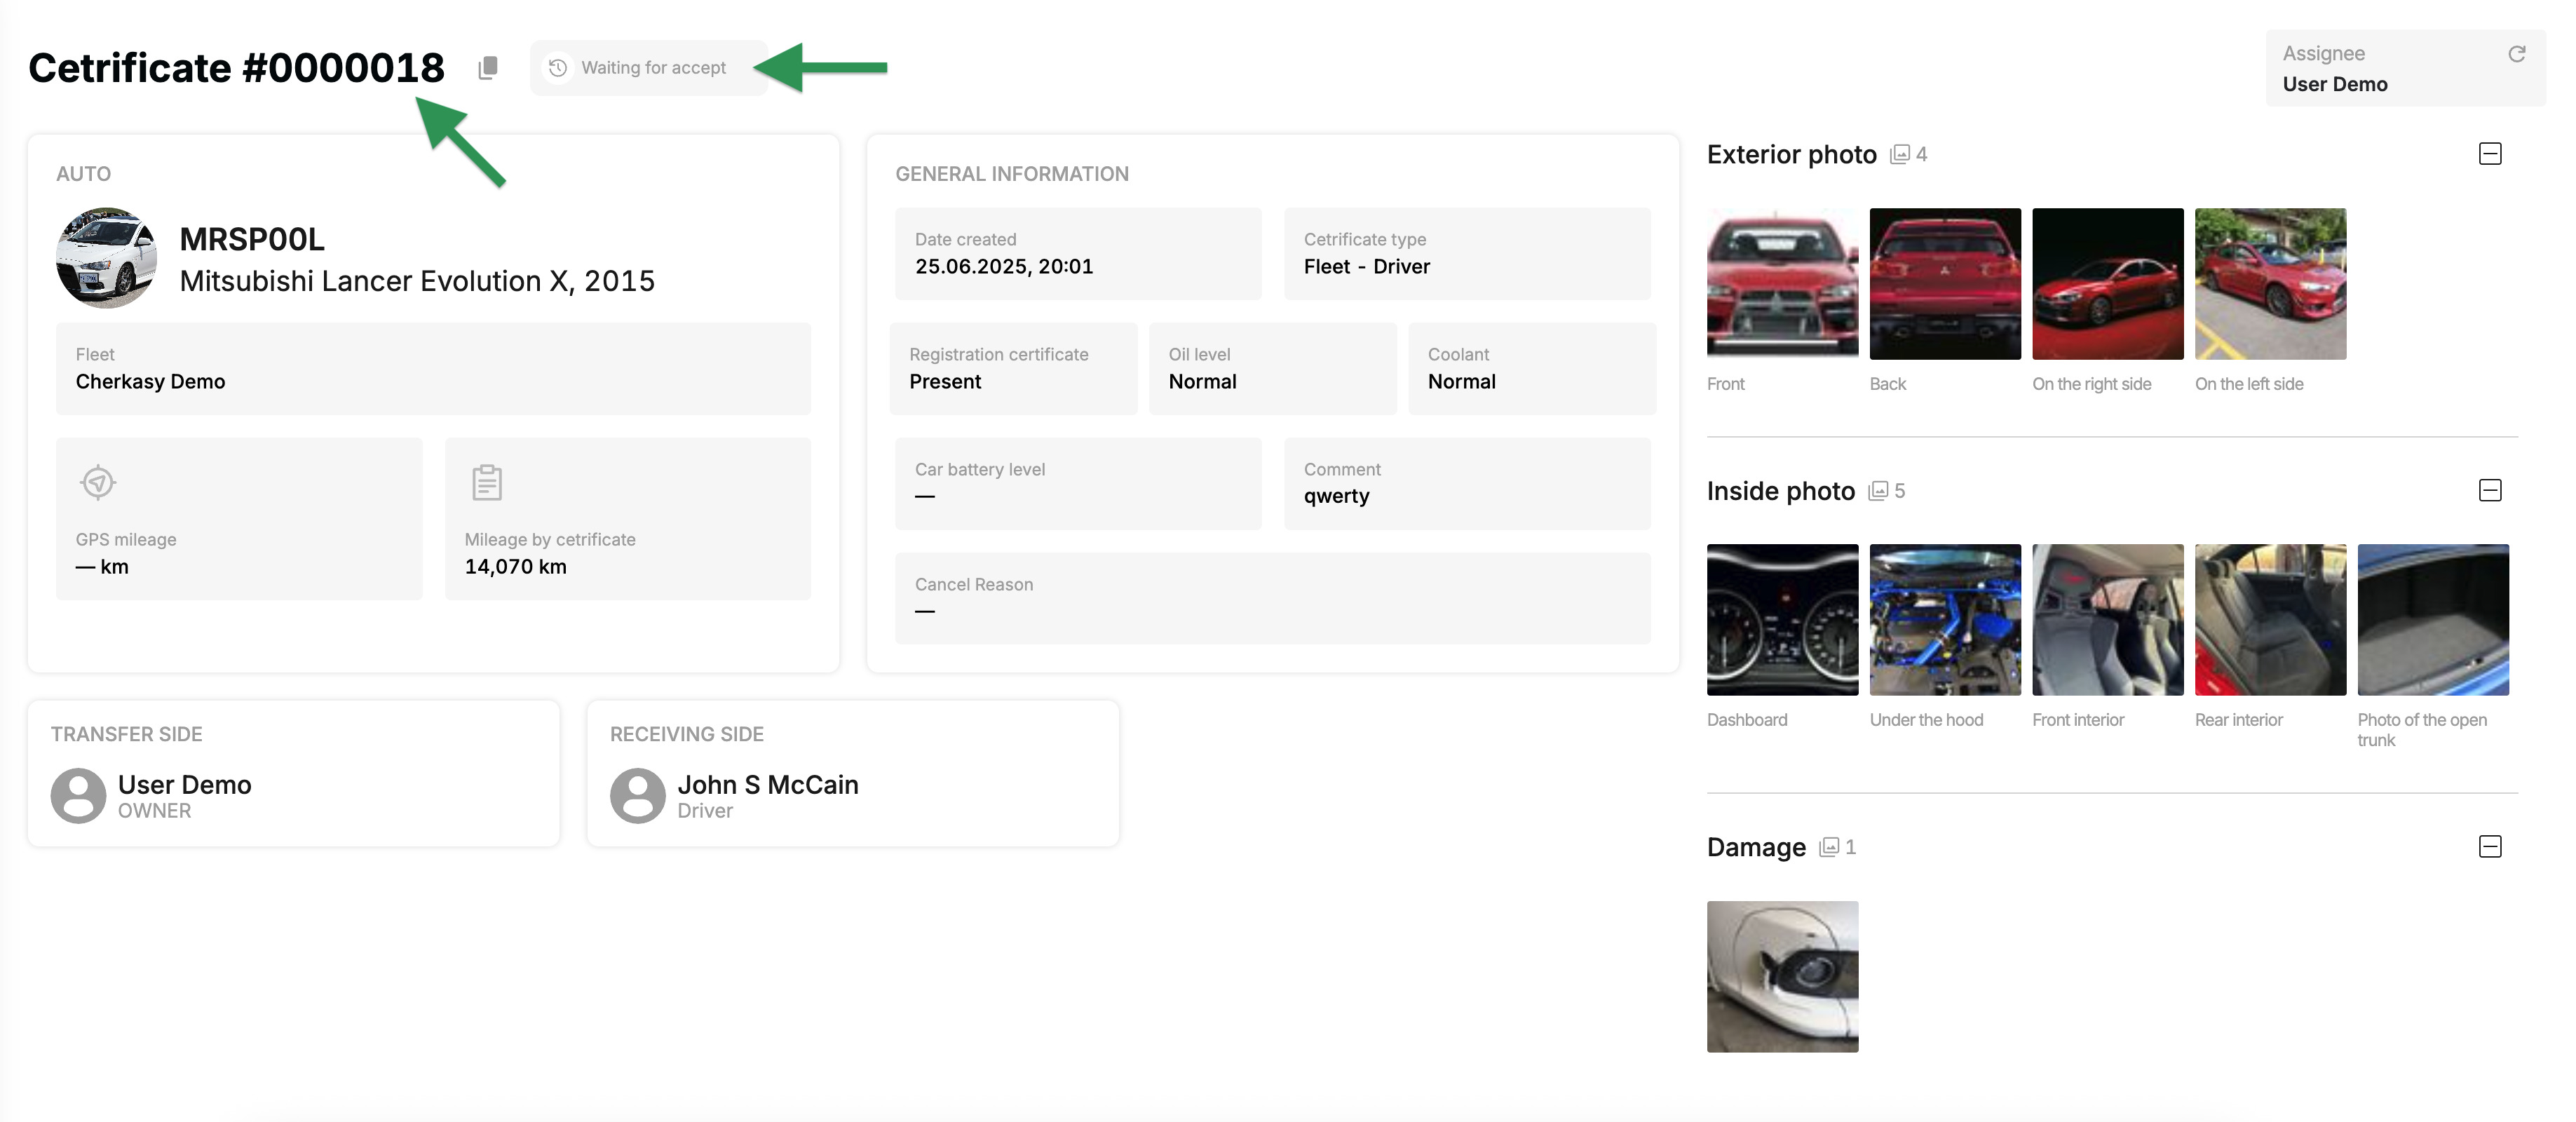Click the Registration certificate Present value
Image resolution: width=2576 pixels, height=1122 pixels.
tap(945, 382)
